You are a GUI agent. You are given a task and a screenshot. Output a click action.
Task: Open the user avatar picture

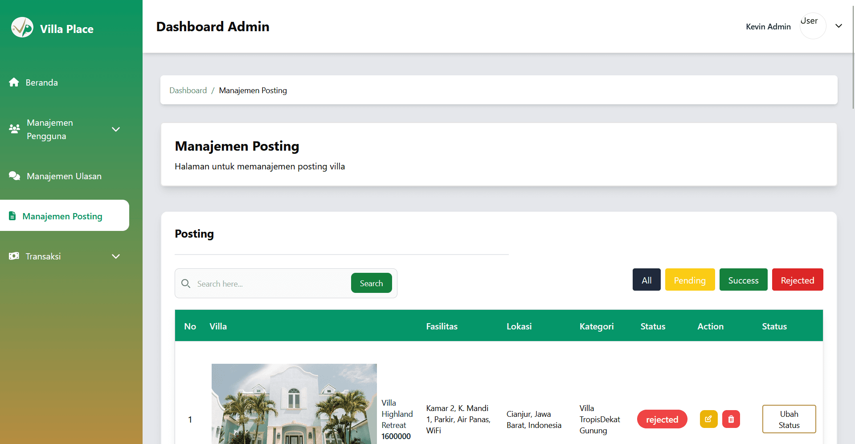(x=813, y=26)
